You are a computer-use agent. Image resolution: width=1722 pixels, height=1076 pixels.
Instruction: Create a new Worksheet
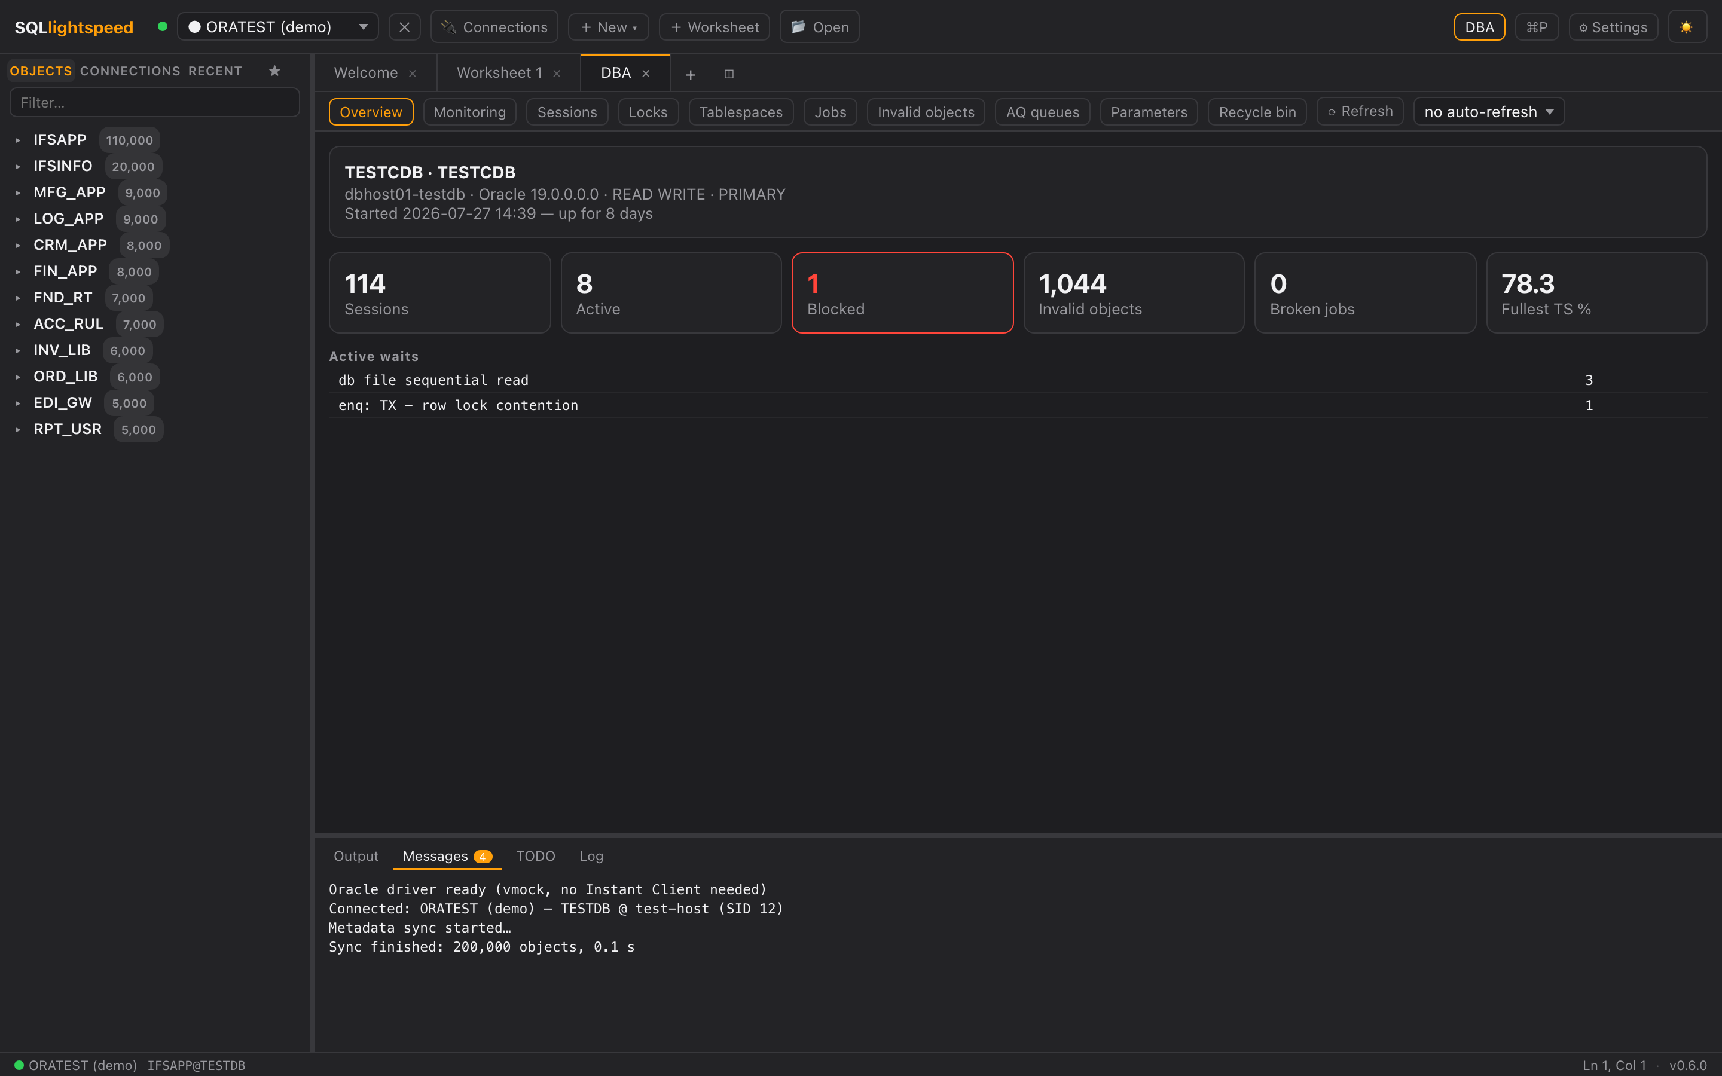(x=715, y=27)
